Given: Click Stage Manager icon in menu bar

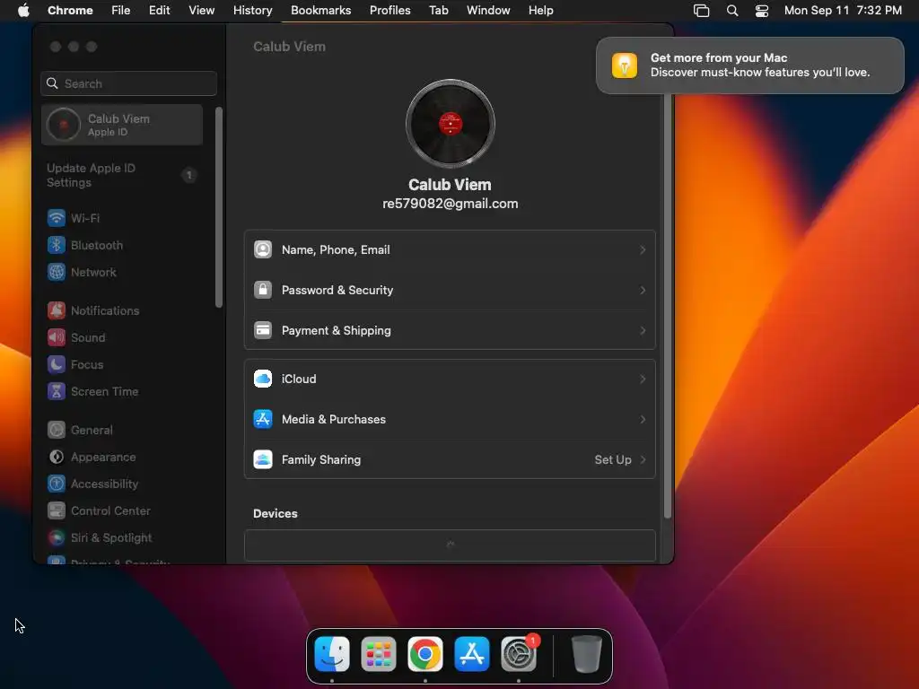Looking at the screenshot, I should click(702, 11).
